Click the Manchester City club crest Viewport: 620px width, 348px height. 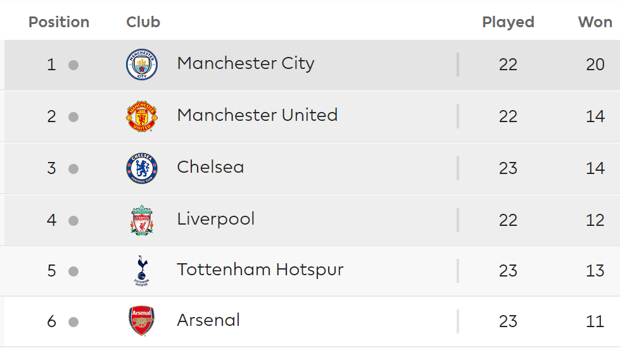[x=142, y=65]
